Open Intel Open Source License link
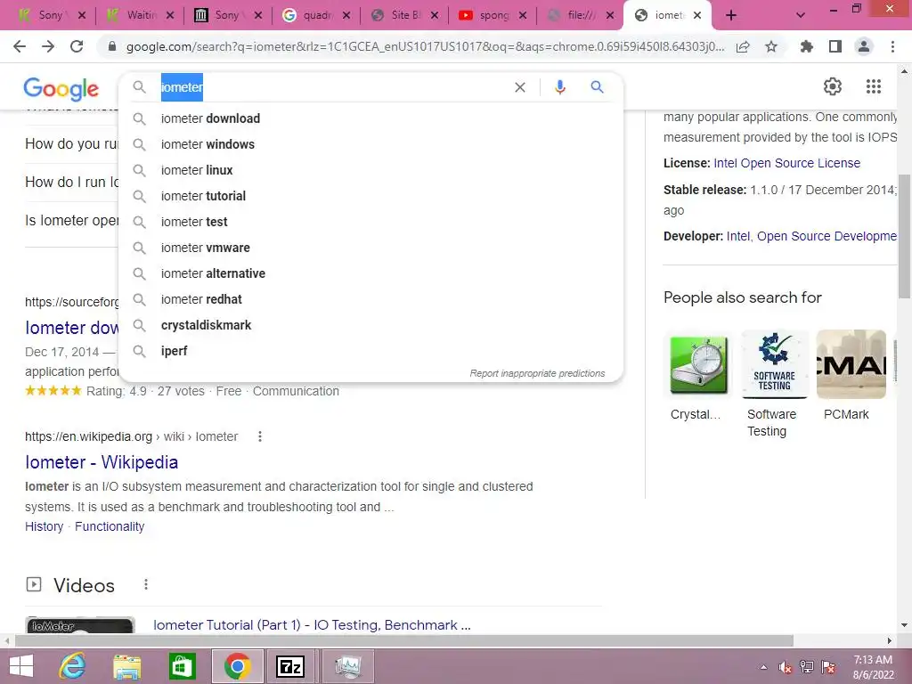Viewport: 912px width, 684px height. pos(787,163)
